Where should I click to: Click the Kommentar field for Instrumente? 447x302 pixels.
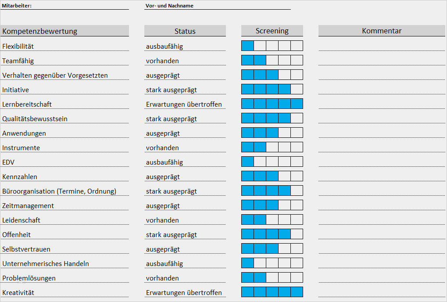(381, 147)
